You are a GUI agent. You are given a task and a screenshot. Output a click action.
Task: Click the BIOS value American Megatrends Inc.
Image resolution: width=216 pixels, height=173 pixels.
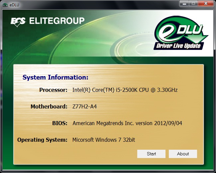point(127,123)
